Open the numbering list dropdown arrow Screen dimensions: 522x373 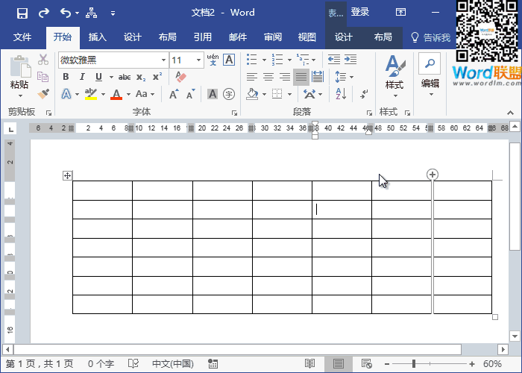coord(289,60)
